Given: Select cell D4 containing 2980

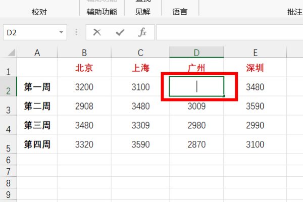Looking at the screenshot, I should [x=196, y=125].
